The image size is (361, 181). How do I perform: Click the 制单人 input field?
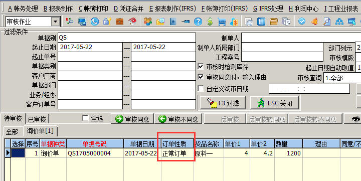tap(301, 38)
